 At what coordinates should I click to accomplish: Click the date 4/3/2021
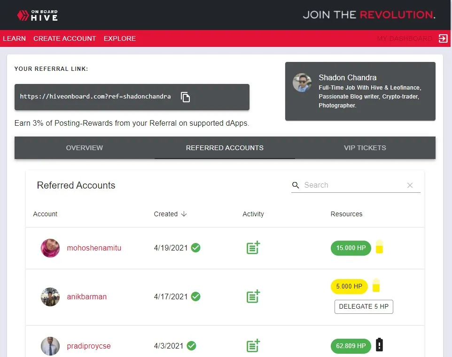coord(169,346)
